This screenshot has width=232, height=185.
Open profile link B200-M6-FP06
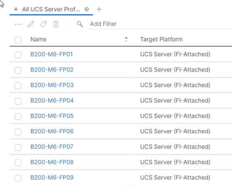(52, 131)
